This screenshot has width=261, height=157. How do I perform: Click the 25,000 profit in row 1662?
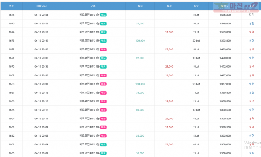coord(140,136)
